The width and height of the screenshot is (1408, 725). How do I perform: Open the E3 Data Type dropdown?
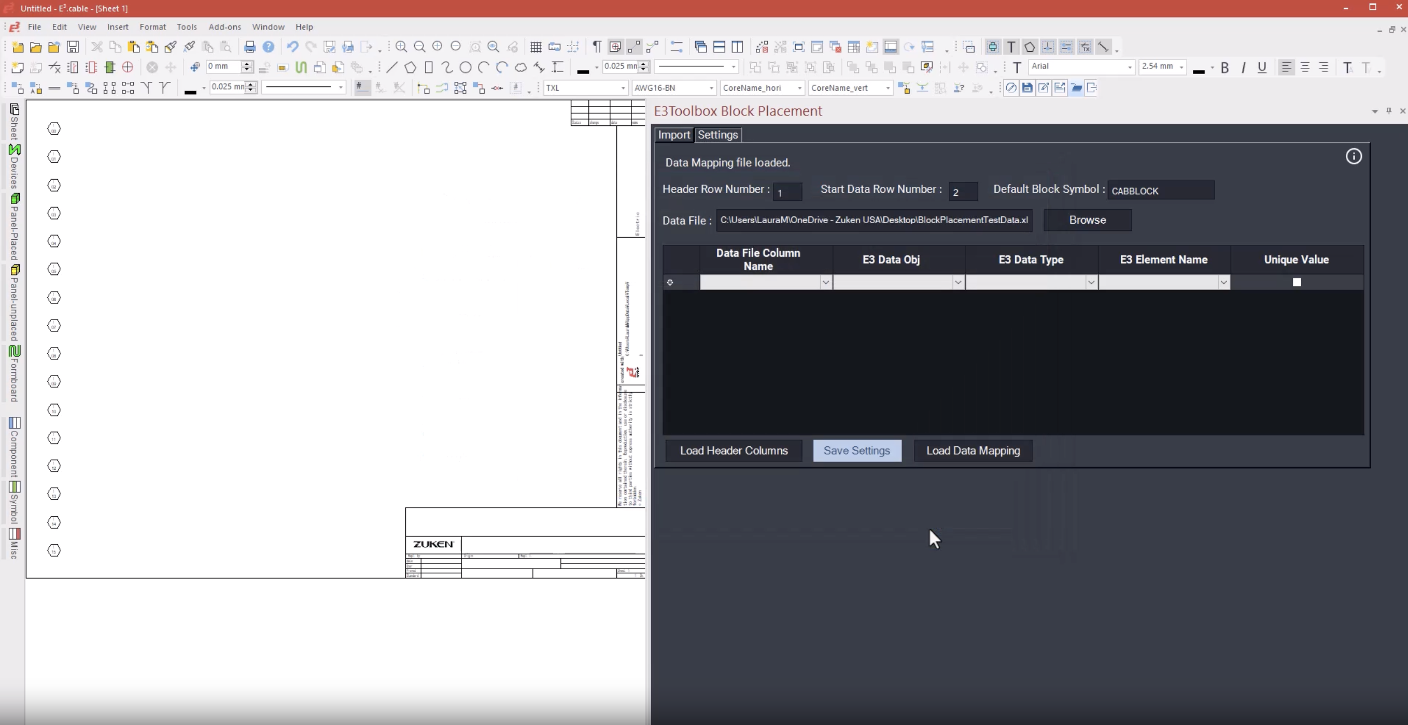(1090, 282)
